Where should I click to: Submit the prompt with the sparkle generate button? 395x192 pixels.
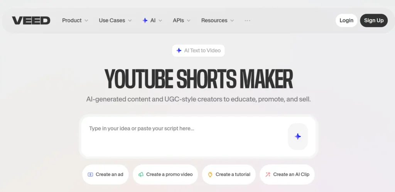click(x=298, y=136)
